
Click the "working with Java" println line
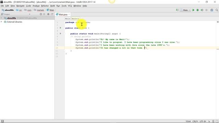123,45
